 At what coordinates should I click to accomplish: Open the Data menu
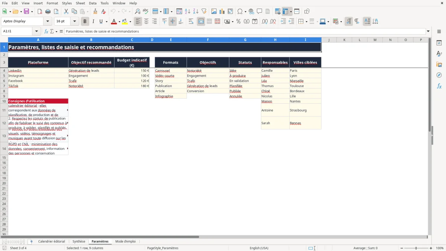(93, 3)
